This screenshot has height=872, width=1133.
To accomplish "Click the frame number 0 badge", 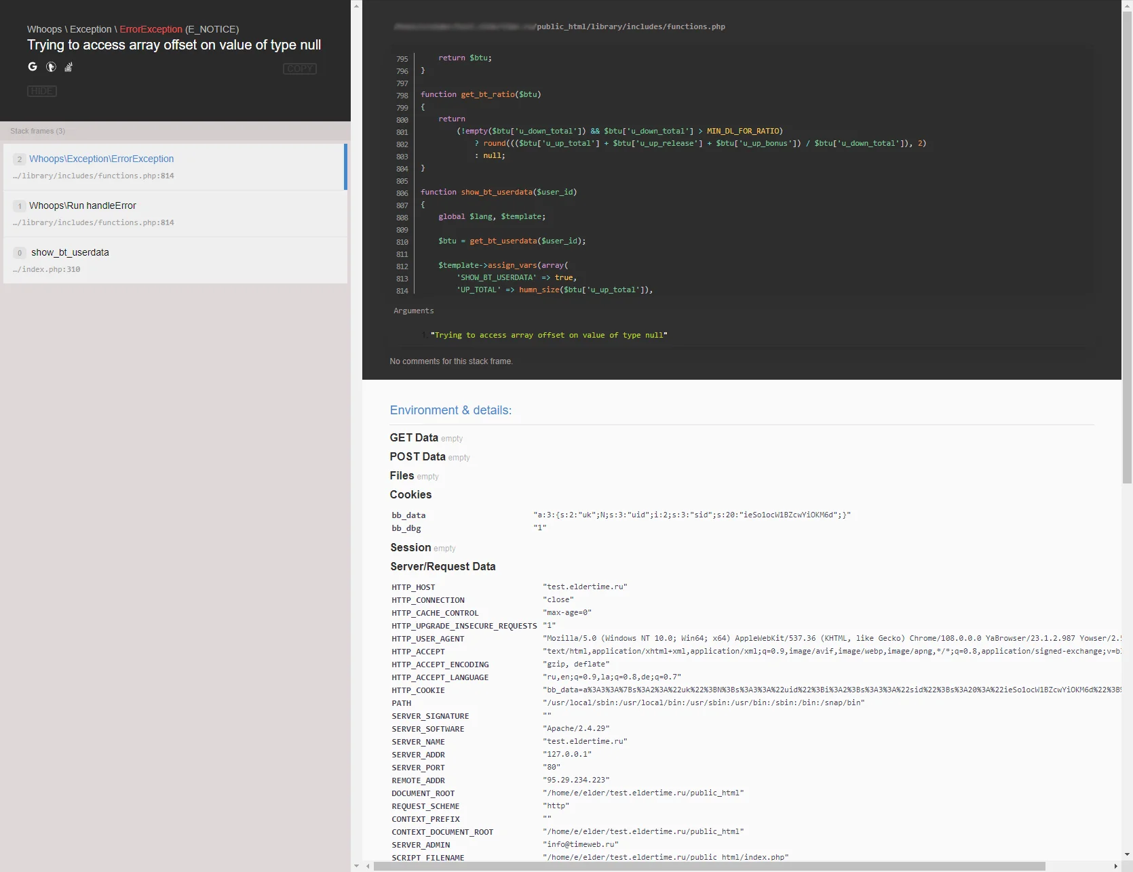I will [20, 253].
